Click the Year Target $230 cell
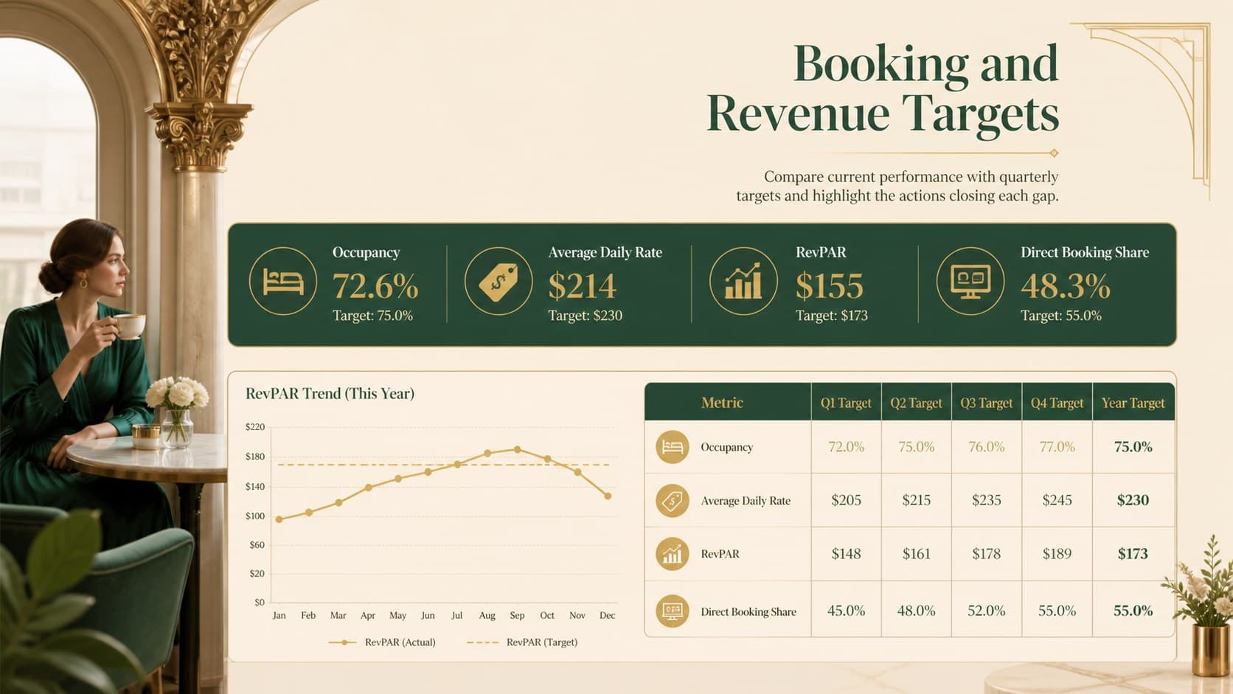Screen dimensions: 1233x694 coord(1133,500)
